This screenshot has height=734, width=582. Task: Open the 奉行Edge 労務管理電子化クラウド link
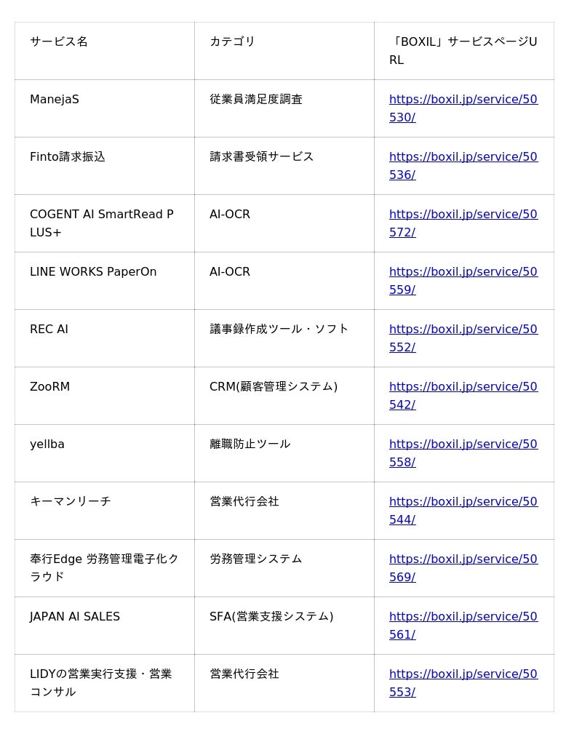[x=463, y=559]
